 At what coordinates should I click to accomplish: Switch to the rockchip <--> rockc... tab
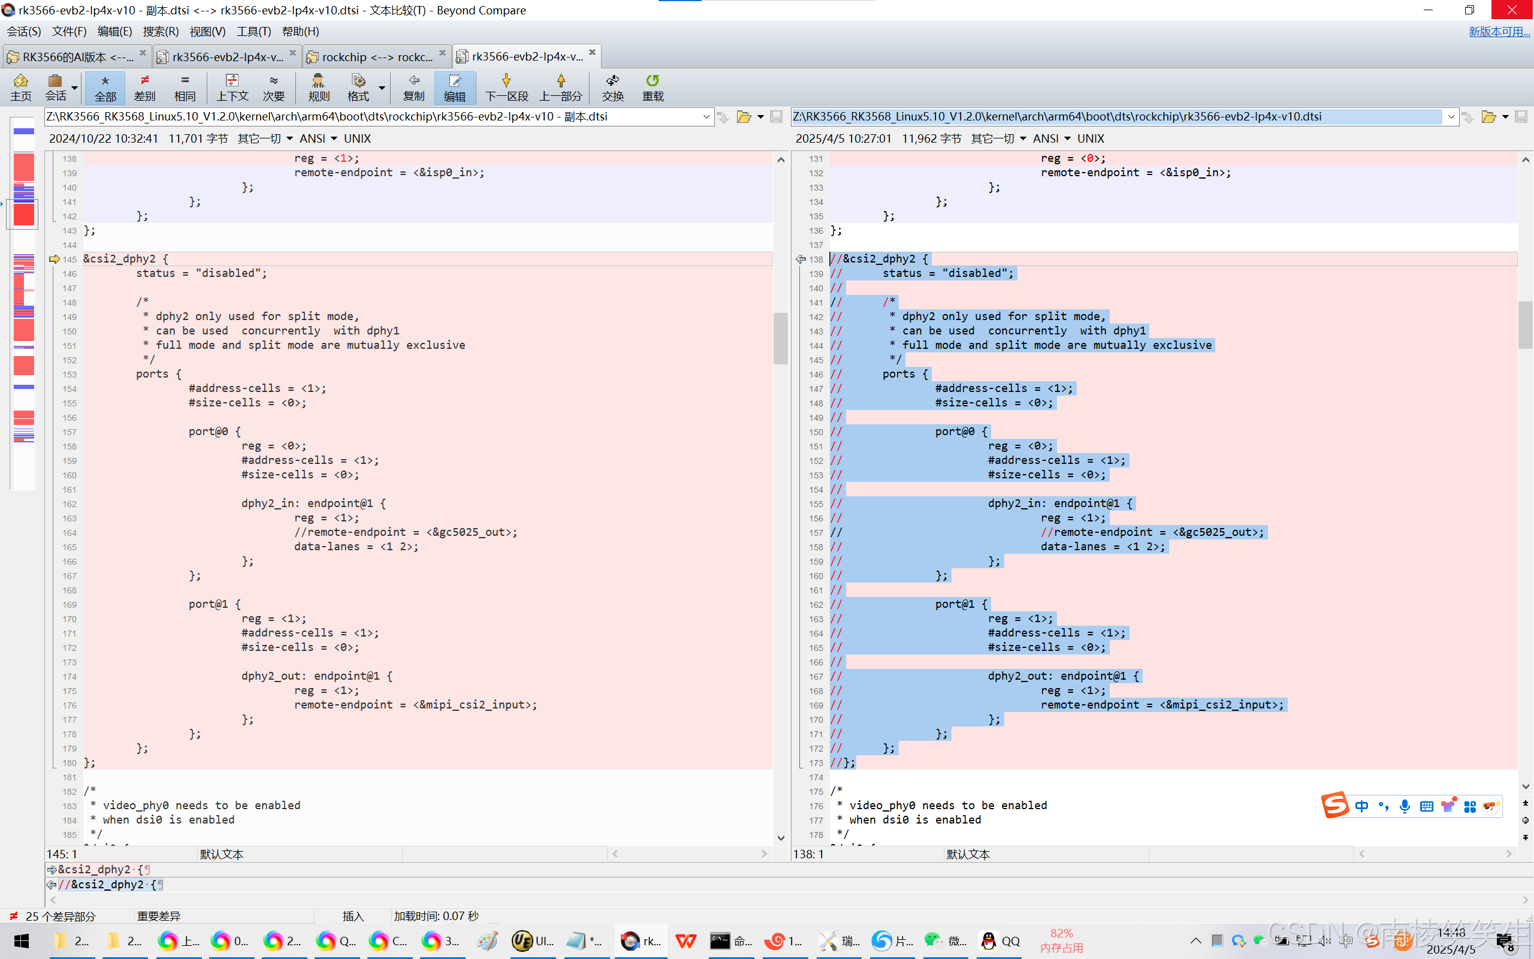point(376,57)
